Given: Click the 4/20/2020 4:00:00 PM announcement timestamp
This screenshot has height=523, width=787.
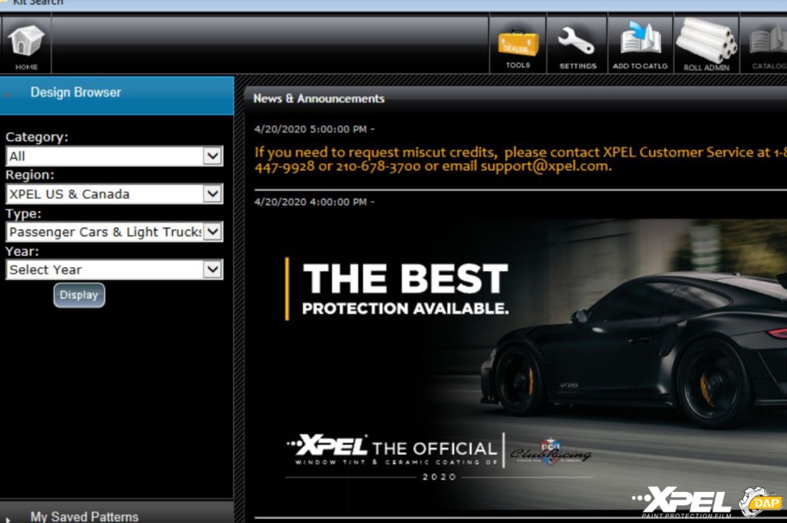Looking at the screenshot, I should pyautogui.click(x=314, y=202).
